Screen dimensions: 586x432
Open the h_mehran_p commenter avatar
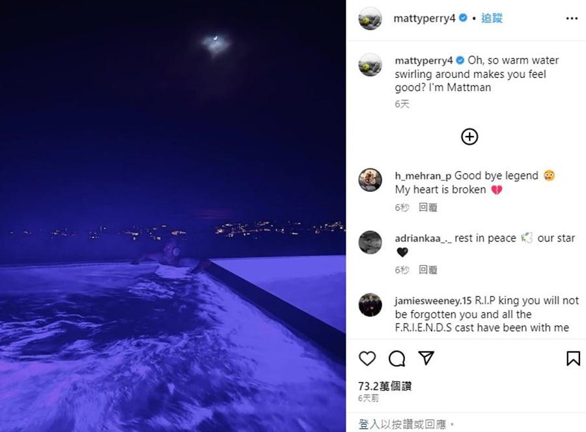tap(370, 180)
